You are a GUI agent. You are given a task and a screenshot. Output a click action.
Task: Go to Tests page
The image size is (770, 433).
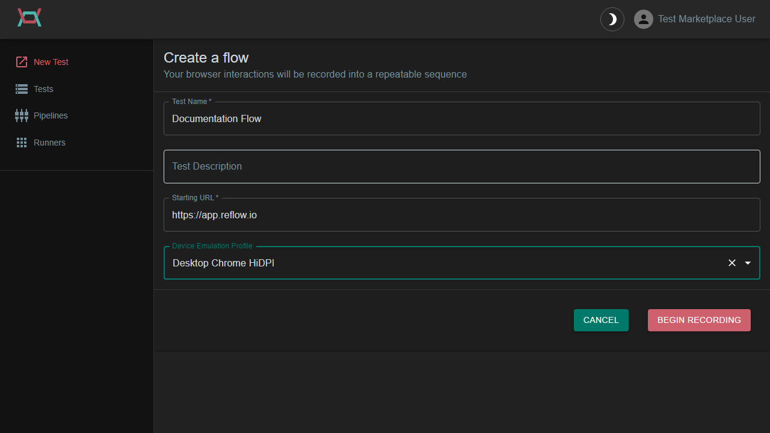(43, 89)
